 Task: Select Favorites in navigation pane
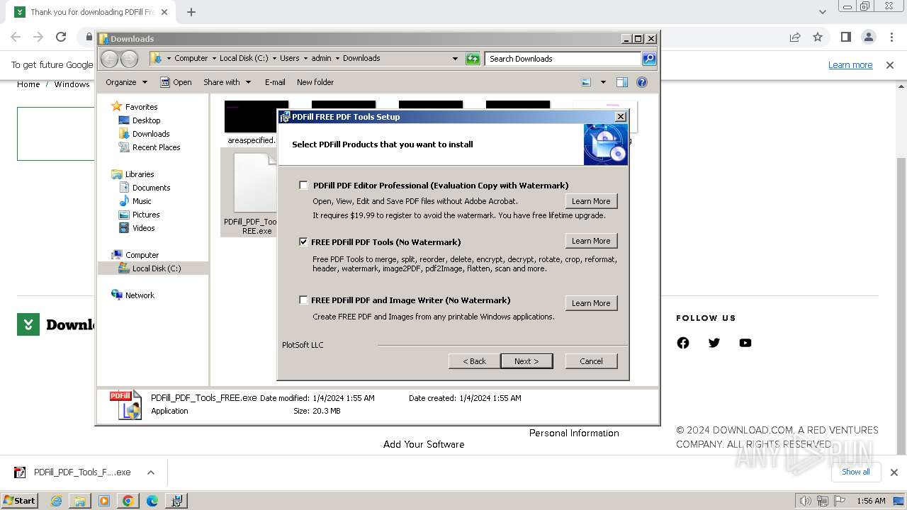click(x=141, y=107)
